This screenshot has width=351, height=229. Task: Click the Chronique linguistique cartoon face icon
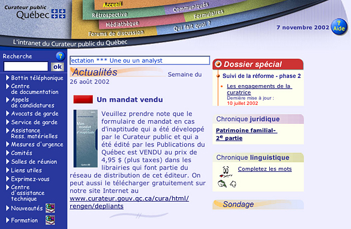(227, 177)
